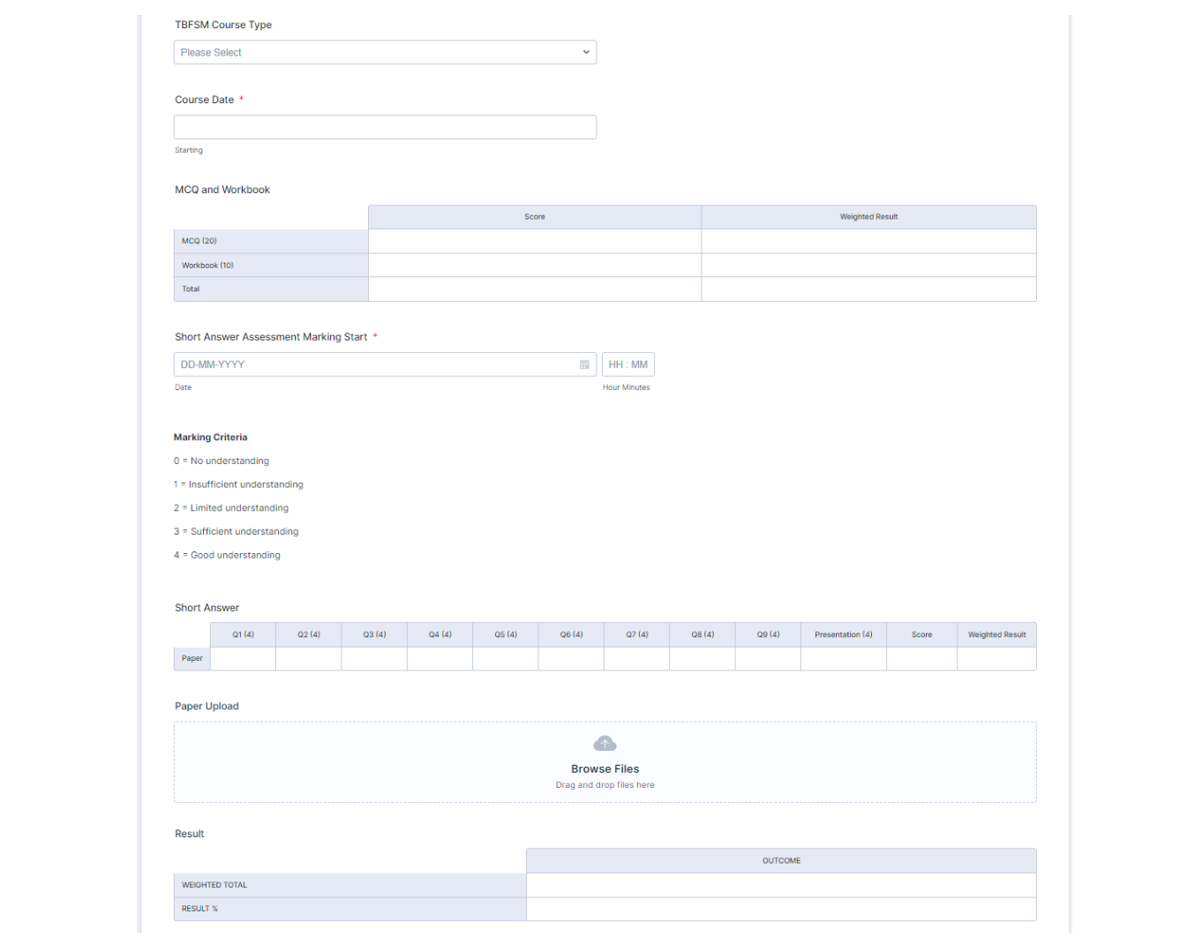Click the 'Starting' sublabel under Course Date

[189, 151]
